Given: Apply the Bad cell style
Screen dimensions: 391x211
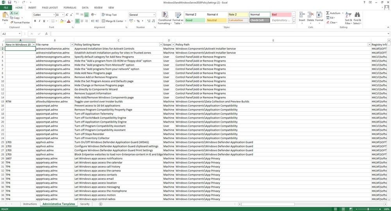Looking at the screenshot, I should [x=281, y=14].
